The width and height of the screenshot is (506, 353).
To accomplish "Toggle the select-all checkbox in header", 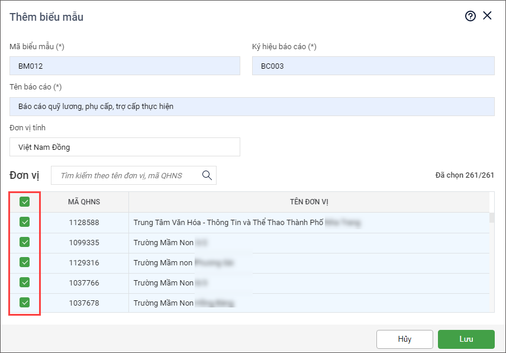I will point(25,202).
